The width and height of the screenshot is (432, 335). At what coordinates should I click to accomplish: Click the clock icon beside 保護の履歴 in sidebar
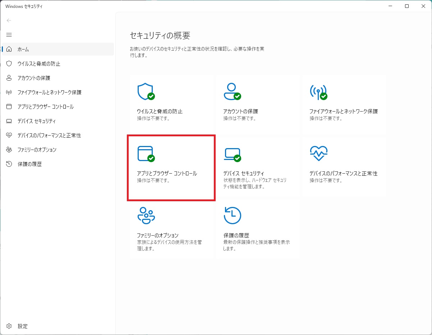[9, 164]
